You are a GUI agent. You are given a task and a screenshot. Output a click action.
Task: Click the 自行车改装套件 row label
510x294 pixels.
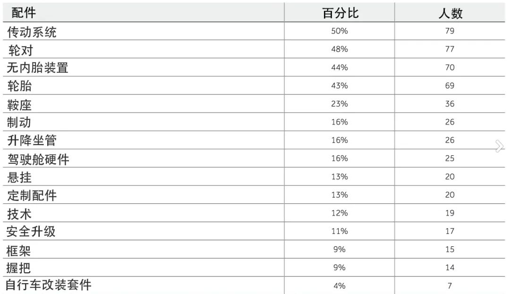coord(49,286)
